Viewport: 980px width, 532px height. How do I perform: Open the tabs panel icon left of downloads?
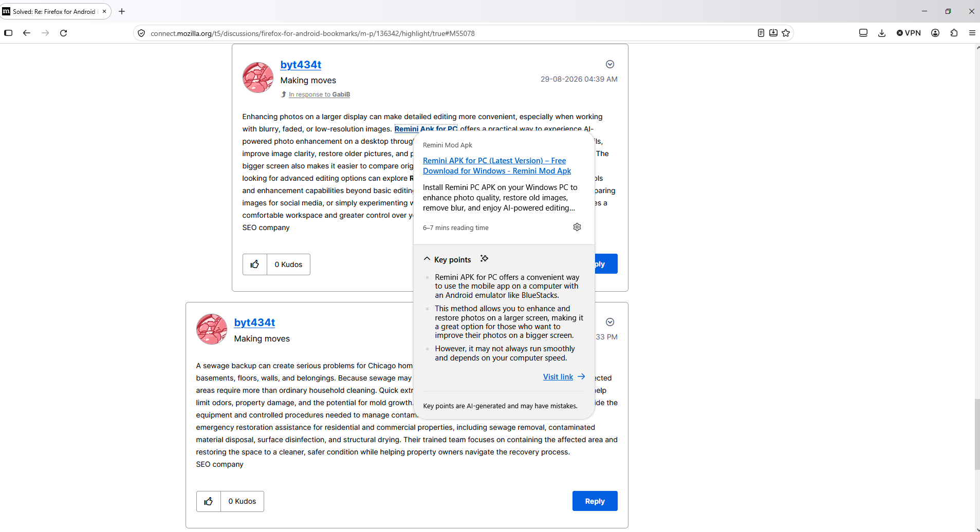(x=863, y=33)
